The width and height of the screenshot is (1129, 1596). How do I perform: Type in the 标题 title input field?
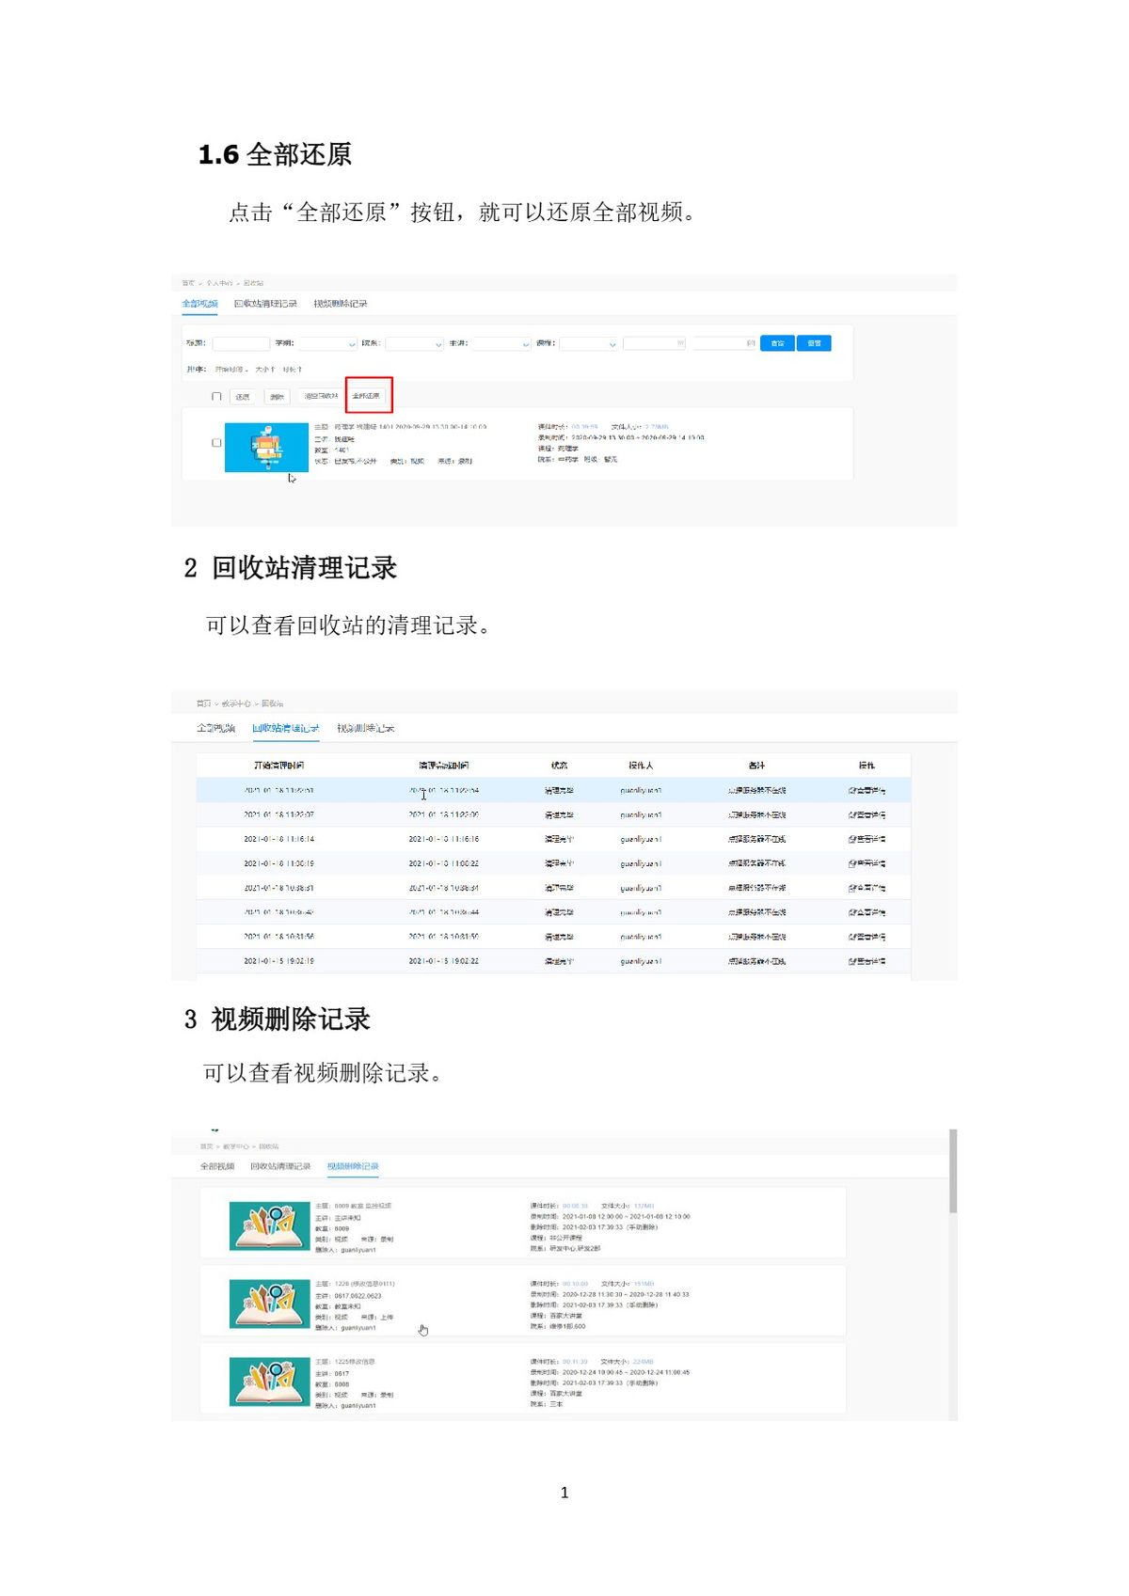pyautogui.click(x=241, y=344)
